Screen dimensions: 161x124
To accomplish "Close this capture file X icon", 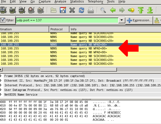I will pos(72,10).
